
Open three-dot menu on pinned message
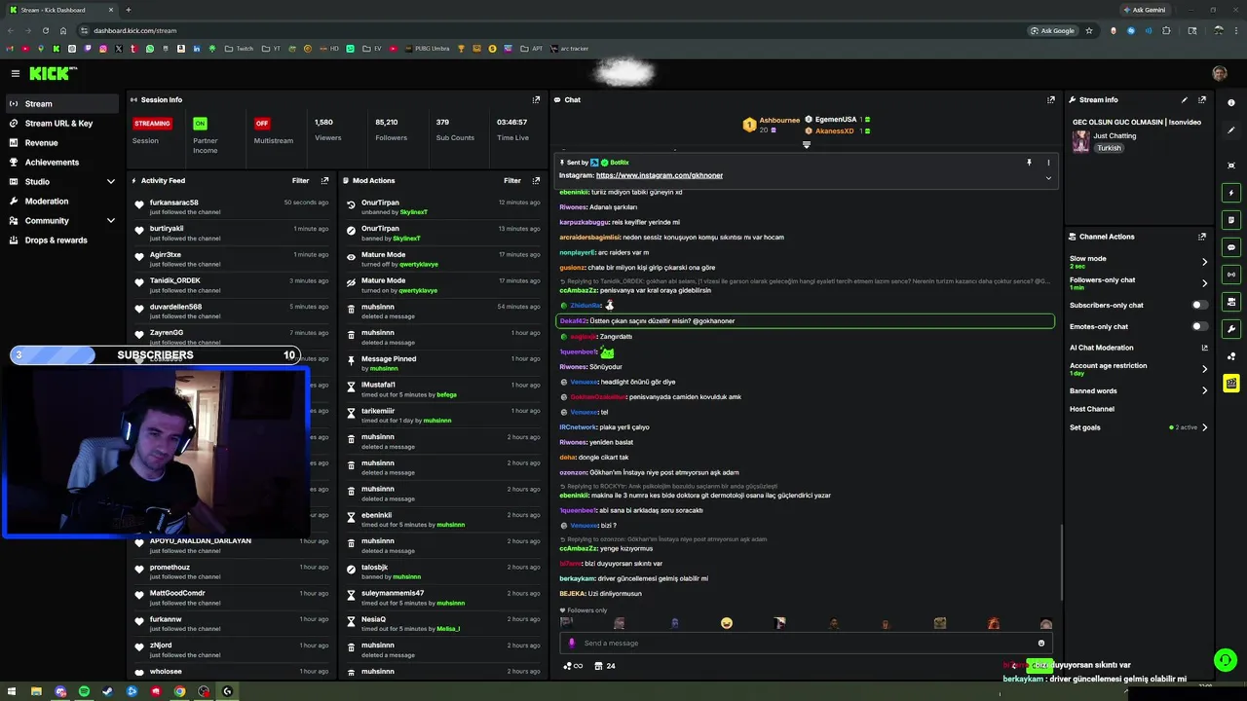click(1048, 163)
